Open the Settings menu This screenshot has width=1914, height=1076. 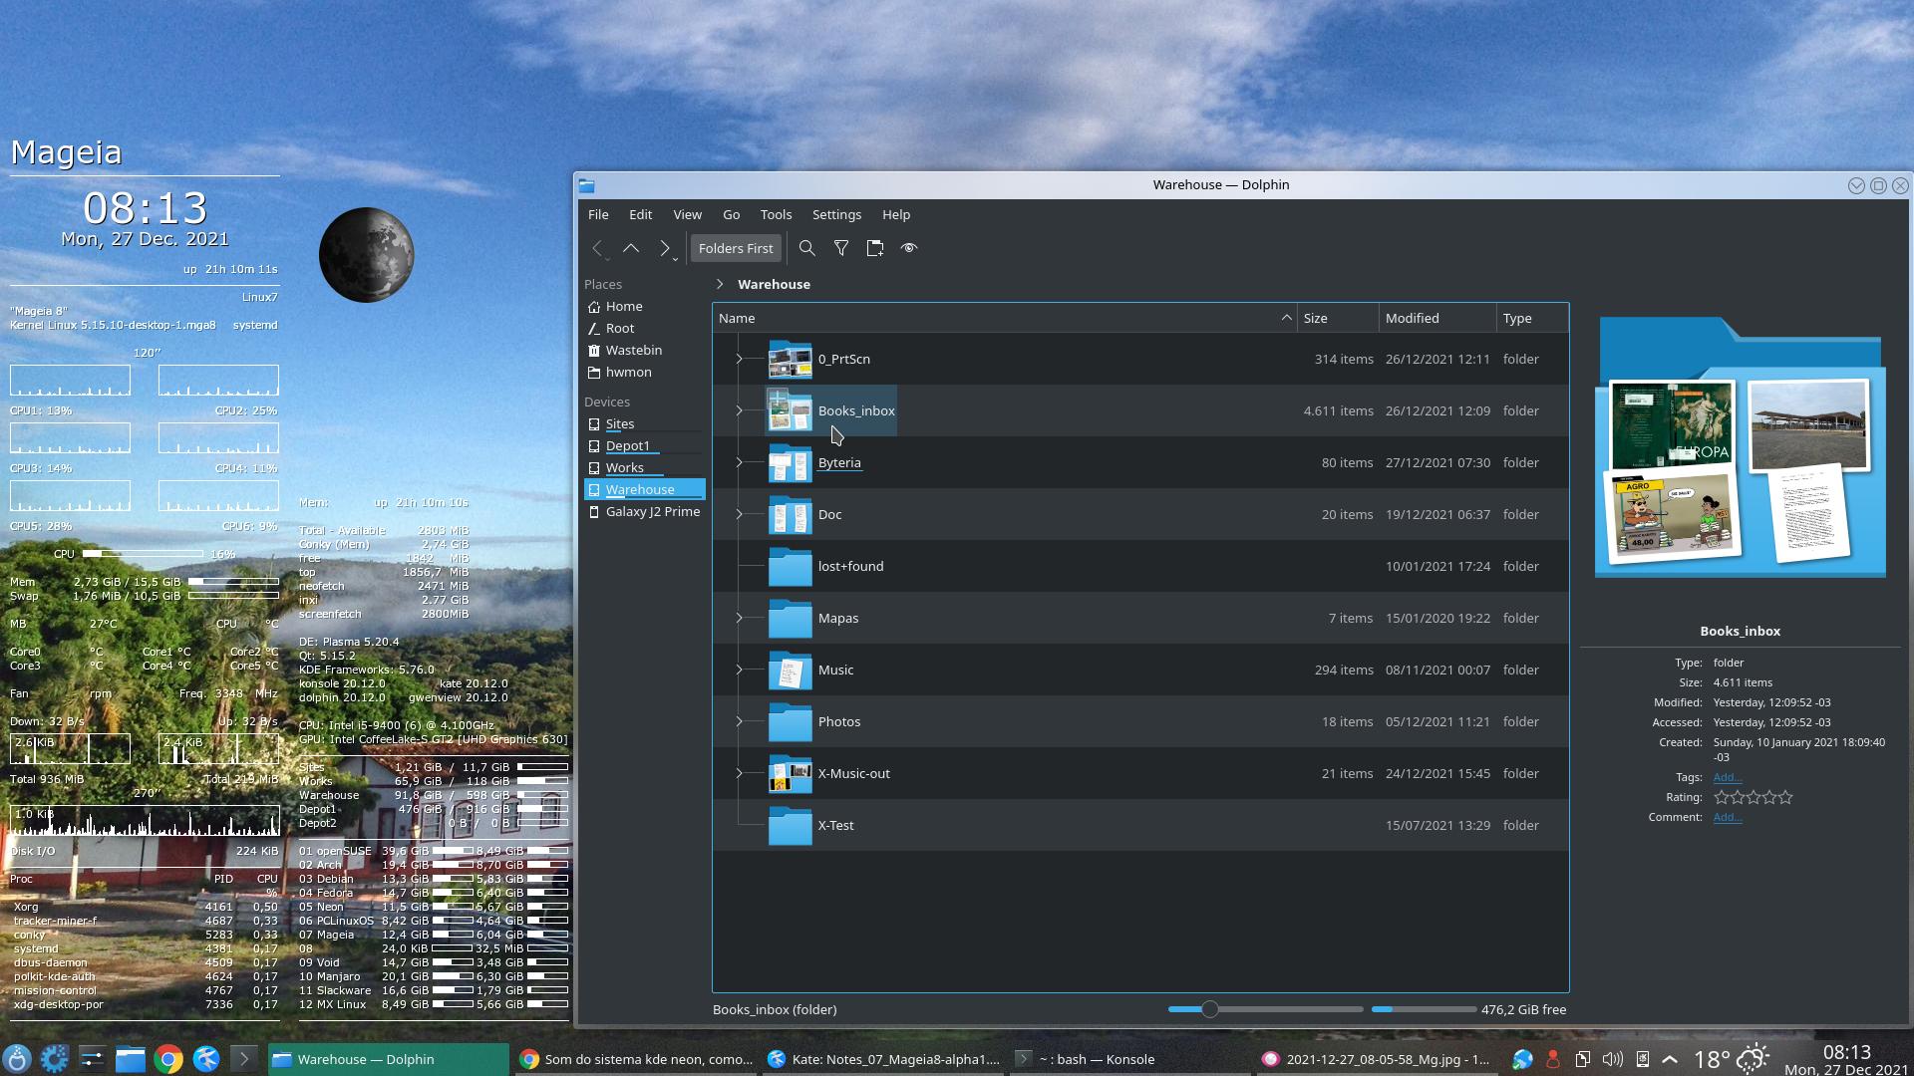[x=835, y=214]
